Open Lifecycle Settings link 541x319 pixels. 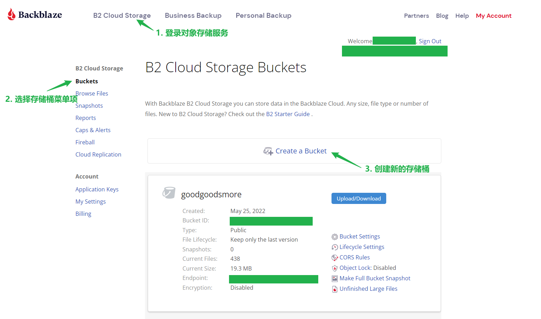click(x=362, y=247)
